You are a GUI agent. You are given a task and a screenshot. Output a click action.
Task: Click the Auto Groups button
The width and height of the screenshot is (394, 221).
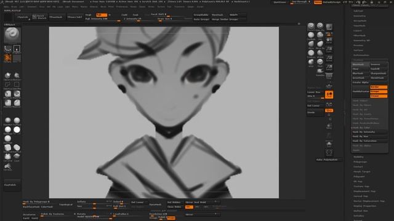[201, 19]
